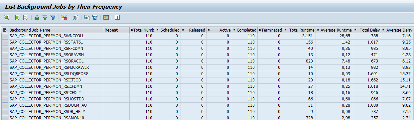
Task: Change layout with the colored grid icon
Action: pos(106,18)
